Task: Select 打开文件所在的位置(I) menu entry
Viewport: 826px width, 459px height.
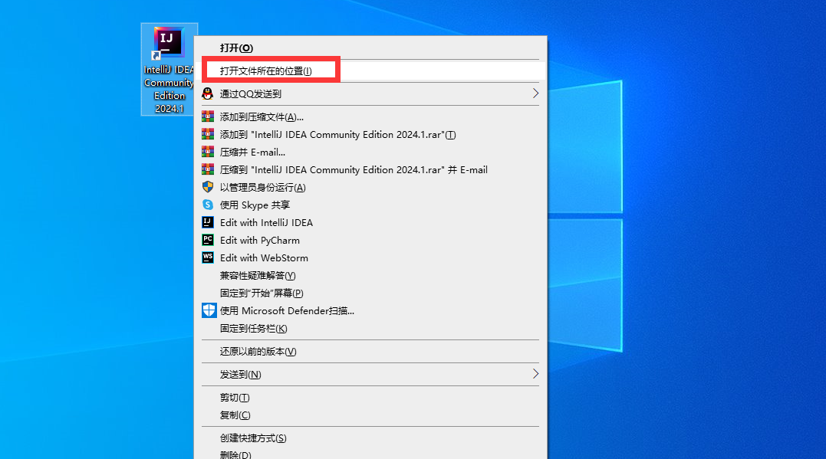Action: tap(371, 70)
